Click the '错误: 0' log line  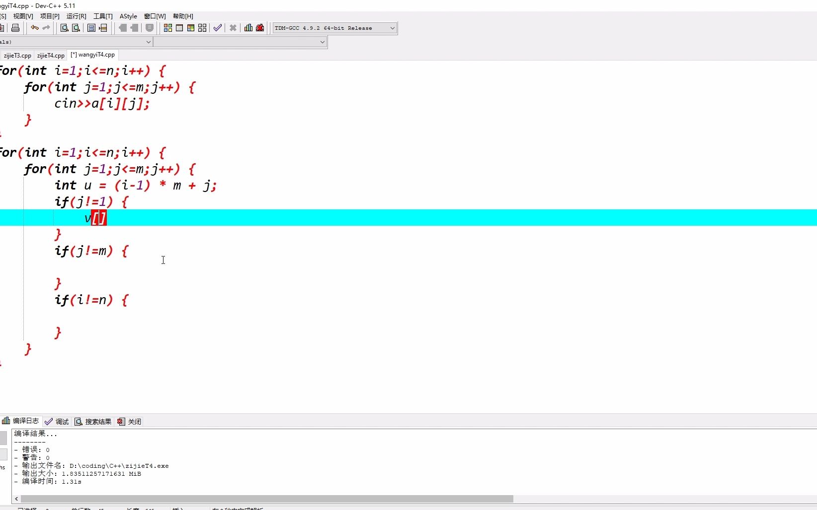point(32,450)
